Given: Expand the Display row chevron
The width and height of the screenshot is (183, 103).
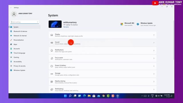Looking at the screenshot, I should tap(154, 35).
